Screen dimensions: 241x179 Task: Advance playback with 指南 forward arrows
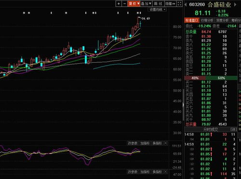pyautogui.click(x=170, y=3)
